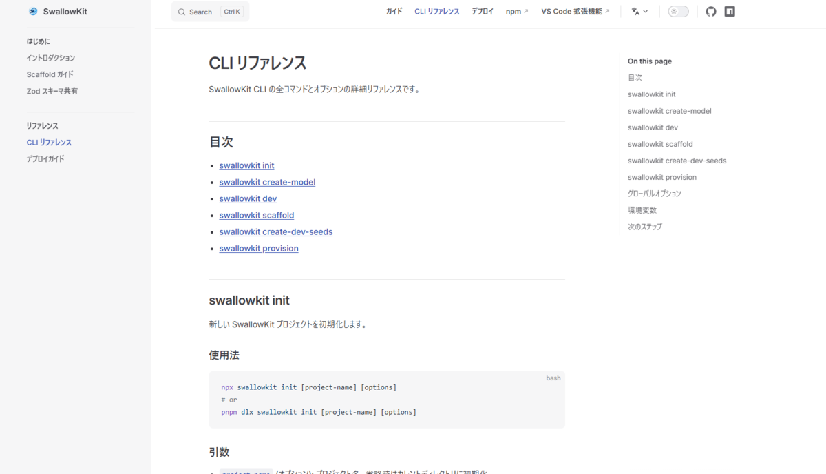Screen dimensions: 826x474
Task: Jump to 環境変数 in On this page
Action: [642, 210]
